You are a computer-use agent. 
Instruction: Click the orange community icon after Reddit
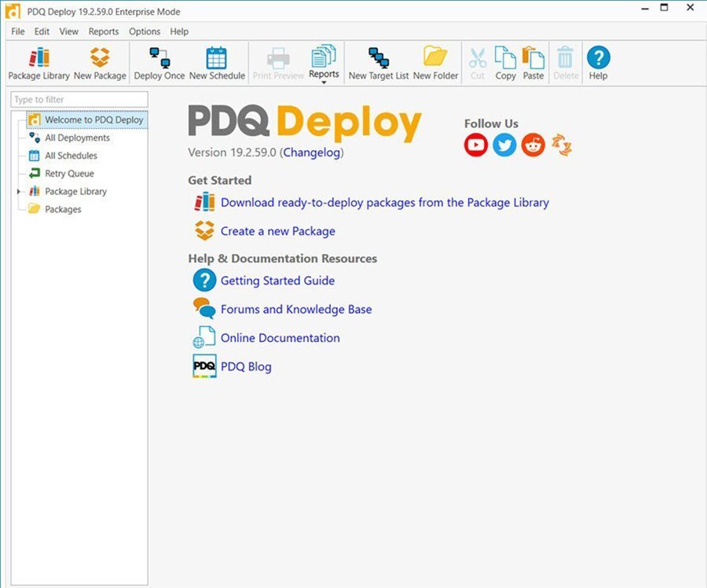562,145
